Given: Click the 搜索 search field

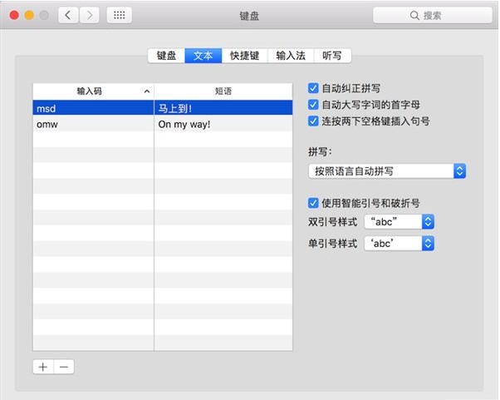Looking at the screenshot, I should [433, 15].
